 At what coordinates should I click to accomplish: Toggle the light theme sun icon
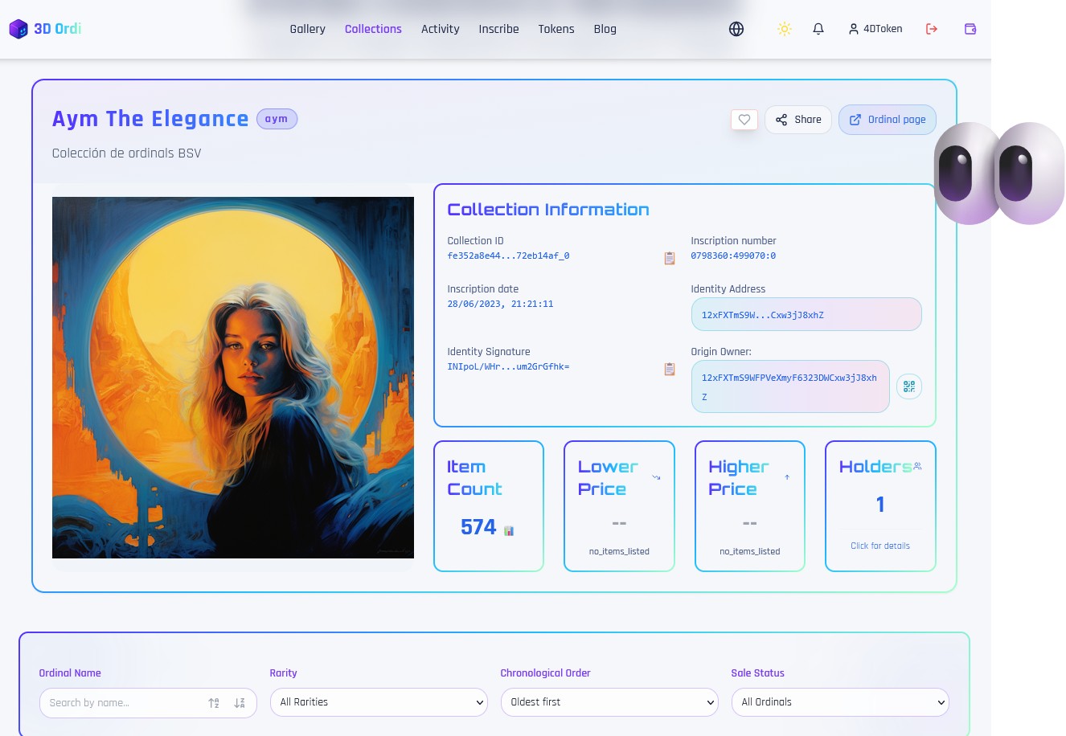[x=785, y=29]
